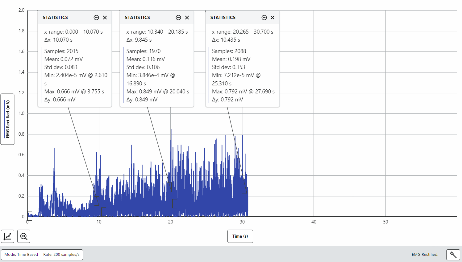
Task: Click 'Δy: 0.666 mV' text
Action: point(60,100)
